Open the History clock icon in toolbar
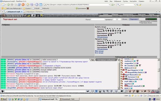161x101 pixels. tap(37, 5)
